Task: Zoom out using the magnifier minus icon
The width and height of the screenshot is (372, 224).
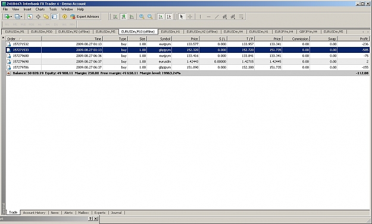Action: pyautogui.click(x=150, y=17)
